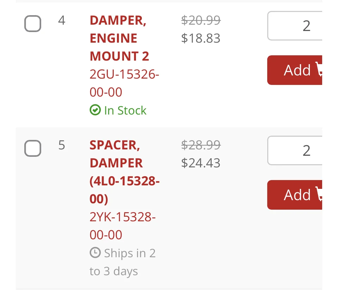This screenshot has width=338, height=290.
Task: Click the $18.83 sale price
Action: (x=201, y=38)
